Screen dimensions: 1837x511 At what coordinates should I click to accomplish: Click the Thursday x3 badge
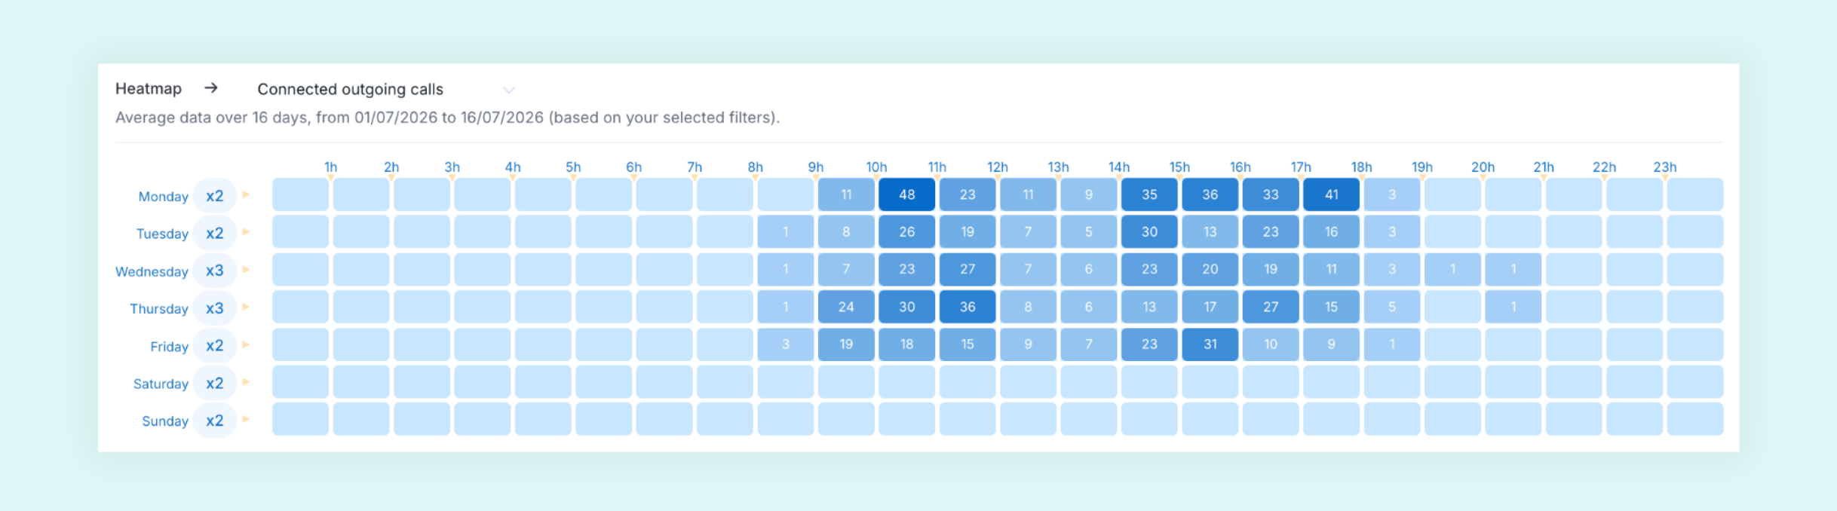tap(215, 308)
